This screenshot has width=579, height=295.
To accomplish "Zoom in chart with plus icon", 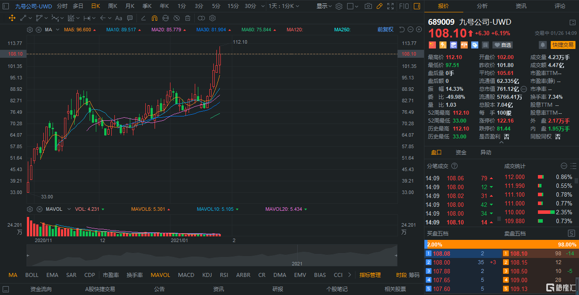I will pos(419,30).
